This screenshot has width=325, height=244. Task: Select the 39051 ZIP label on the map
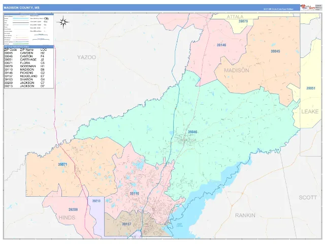pyautogui.click(x=311, y=88)
